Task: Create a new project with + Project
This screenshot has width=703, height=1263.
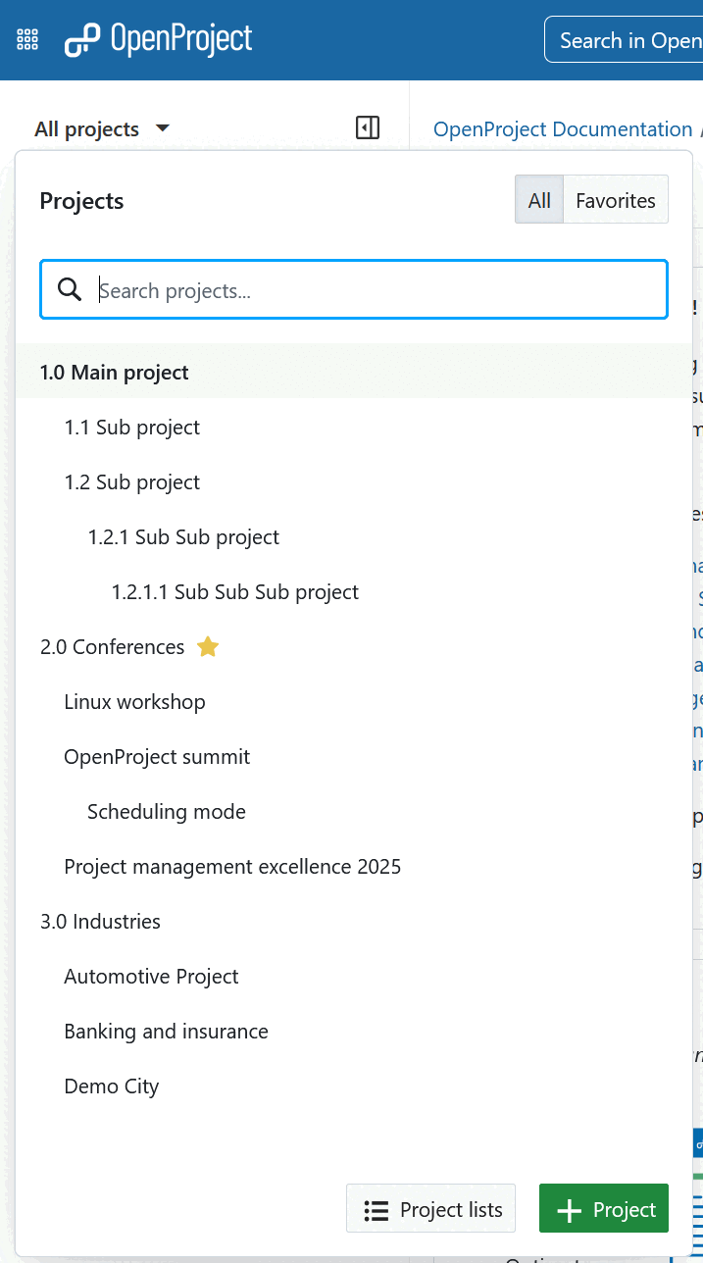Action: pyautogui.click(x=603, y=1208)
